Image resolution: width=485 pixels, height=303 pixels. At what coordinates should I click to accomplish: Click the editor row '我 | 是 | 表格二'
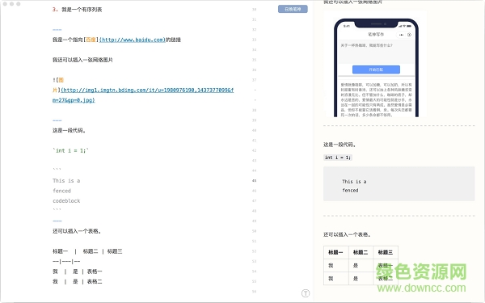pyautogui.click(x=77, y=281)
